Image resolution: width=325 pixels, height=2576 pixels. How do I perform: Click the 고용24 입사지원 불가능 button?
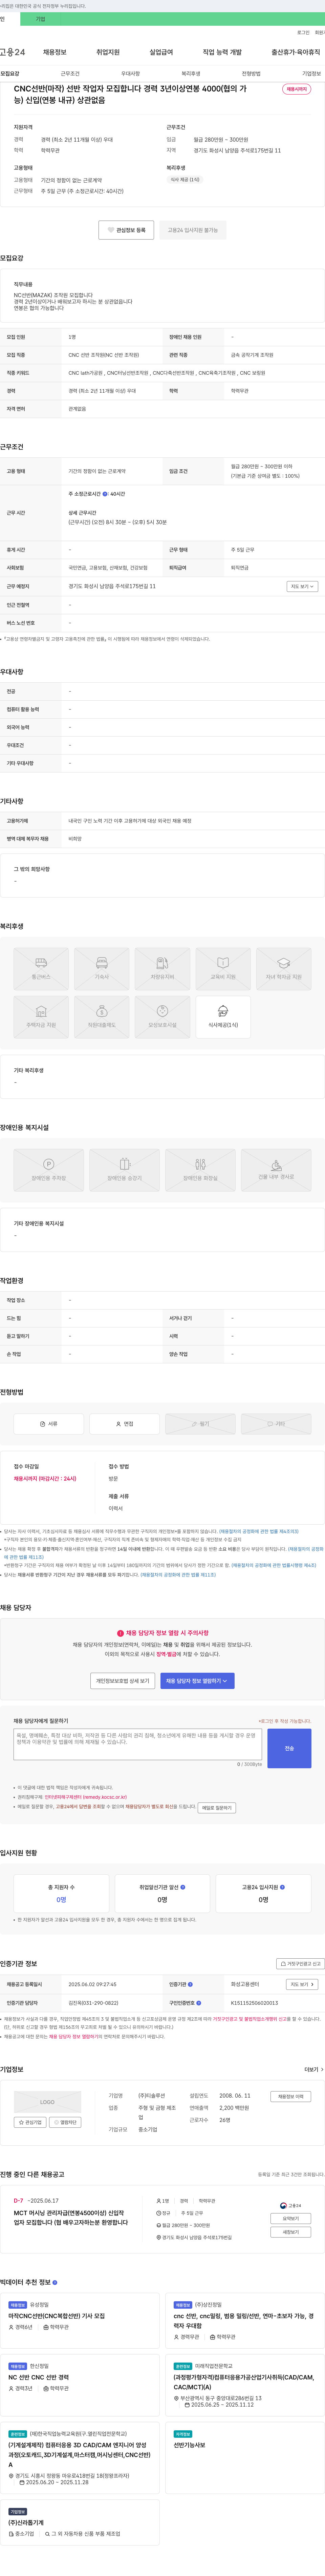point(193,230)
